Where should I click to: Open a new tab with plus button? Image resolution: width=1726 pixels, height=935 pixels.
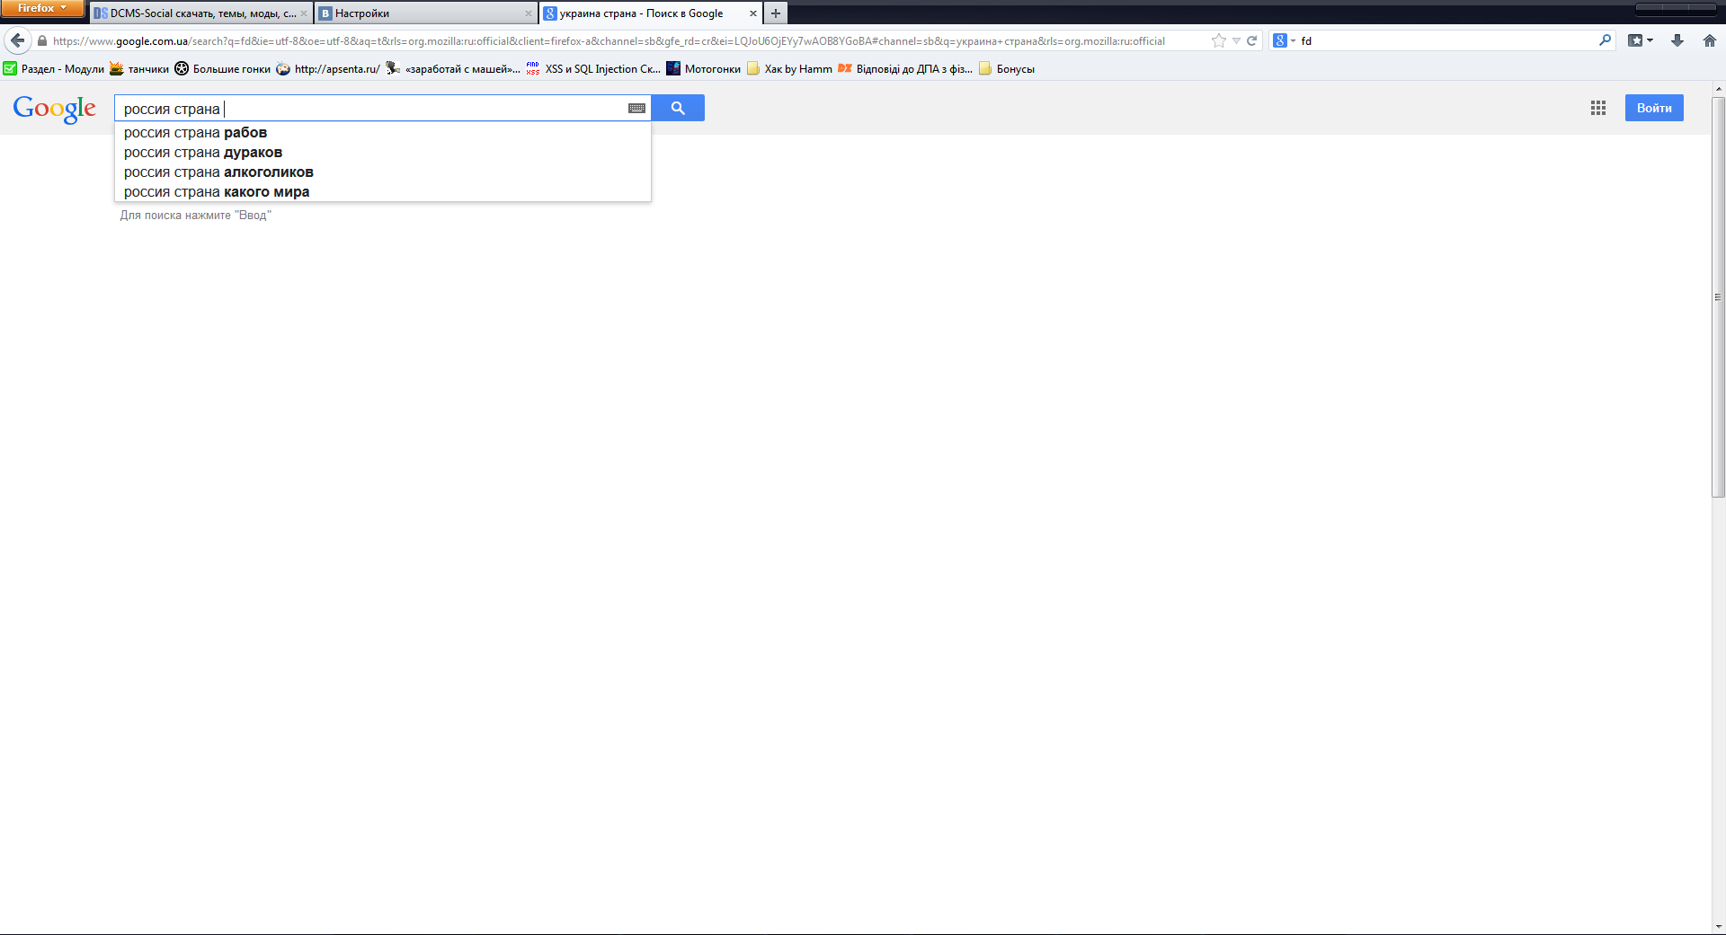click(x=776, y=13)
